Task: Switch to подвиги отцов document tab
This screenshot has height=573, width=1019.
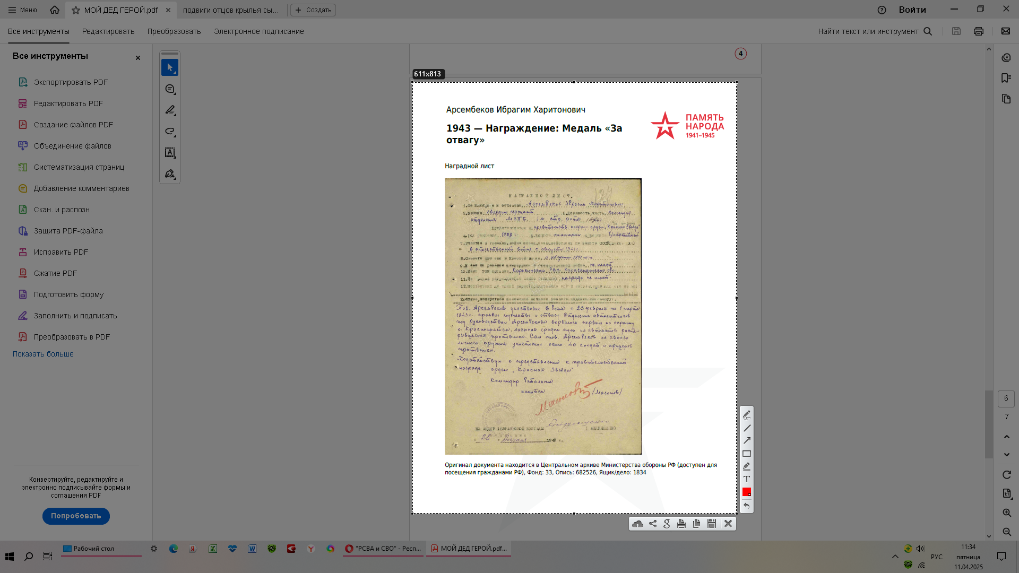Action: coord(230,10)
